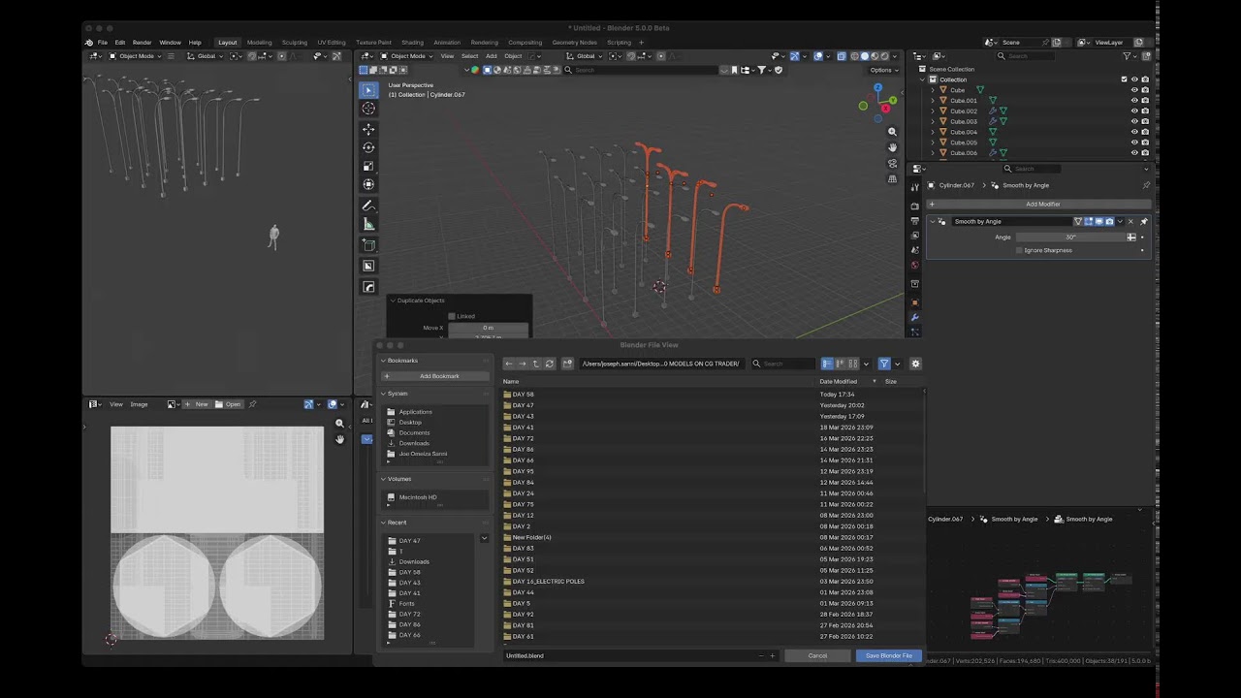The image size is (1241, 698).
Task: Go to parent directory in file browser
Action: [535, 364]
